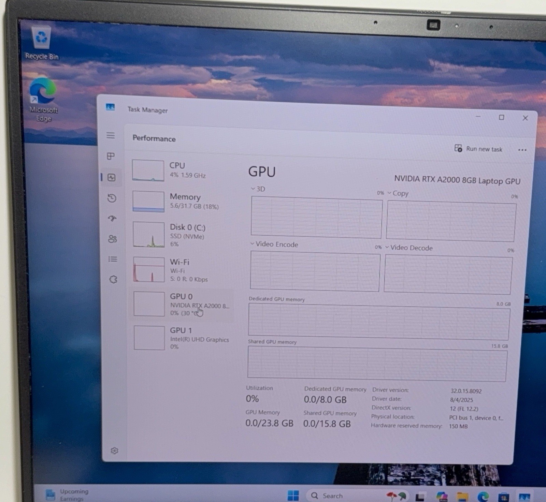
Task: Click the driver date value 8/4/2025
Action: pos(461,400)
